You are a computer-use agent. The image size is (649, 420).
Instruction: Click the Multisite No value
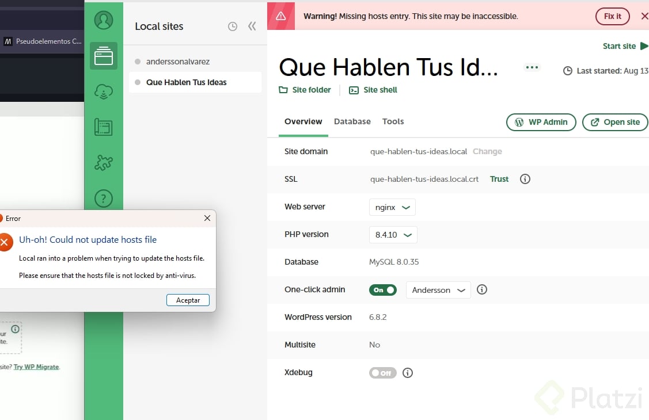(374, 345)
